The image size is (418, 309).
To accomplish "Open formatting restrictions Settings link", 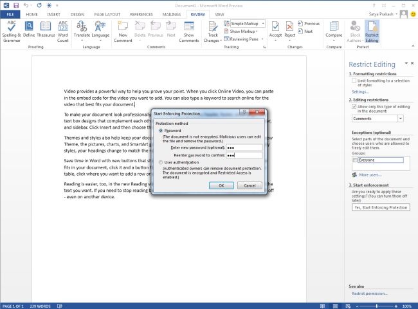I will tap(360, 92).
